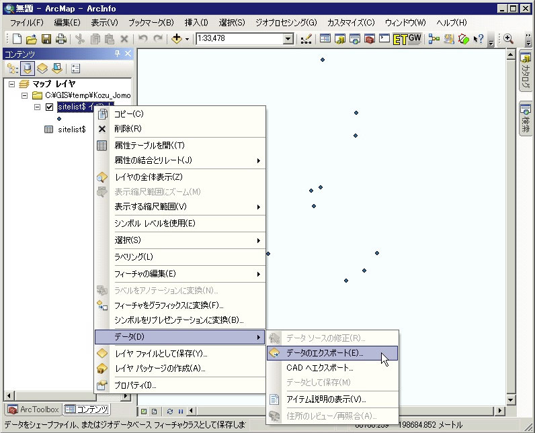
Task: Refresh the map display
Action: pyautogui.click(x=170, y=412)
